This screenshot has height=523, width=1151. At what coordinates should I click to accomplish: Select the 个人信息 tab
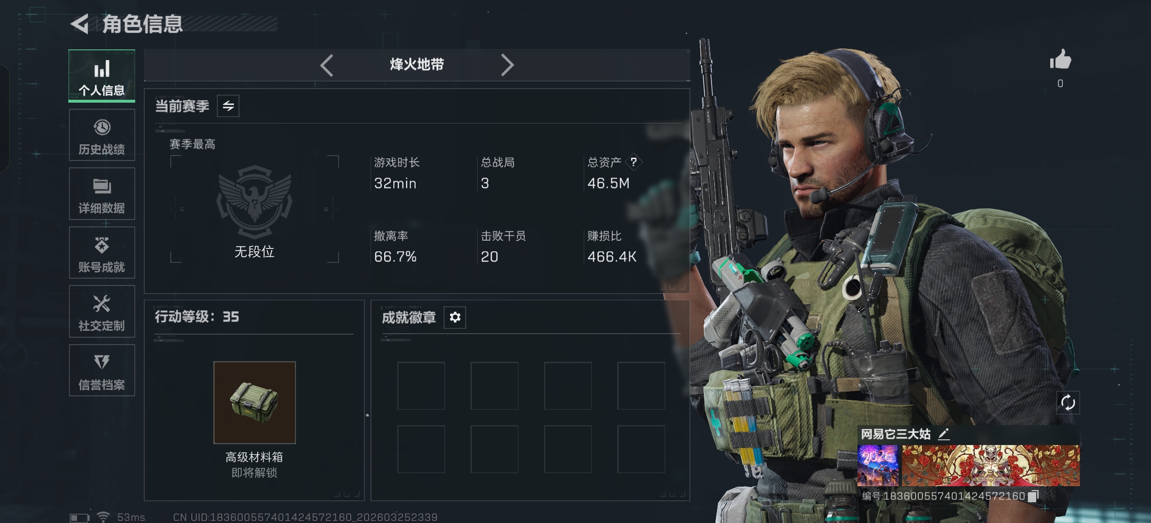[x=102, y=76]
